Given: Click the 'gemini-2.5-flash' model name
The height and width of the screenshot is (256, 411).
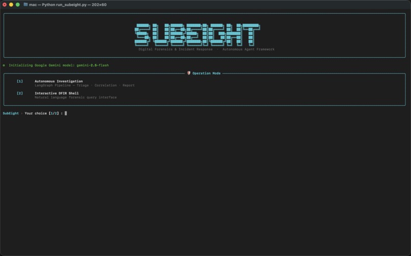Looking at the screenshot, I should pyautogui.click(x=92, y=65).
